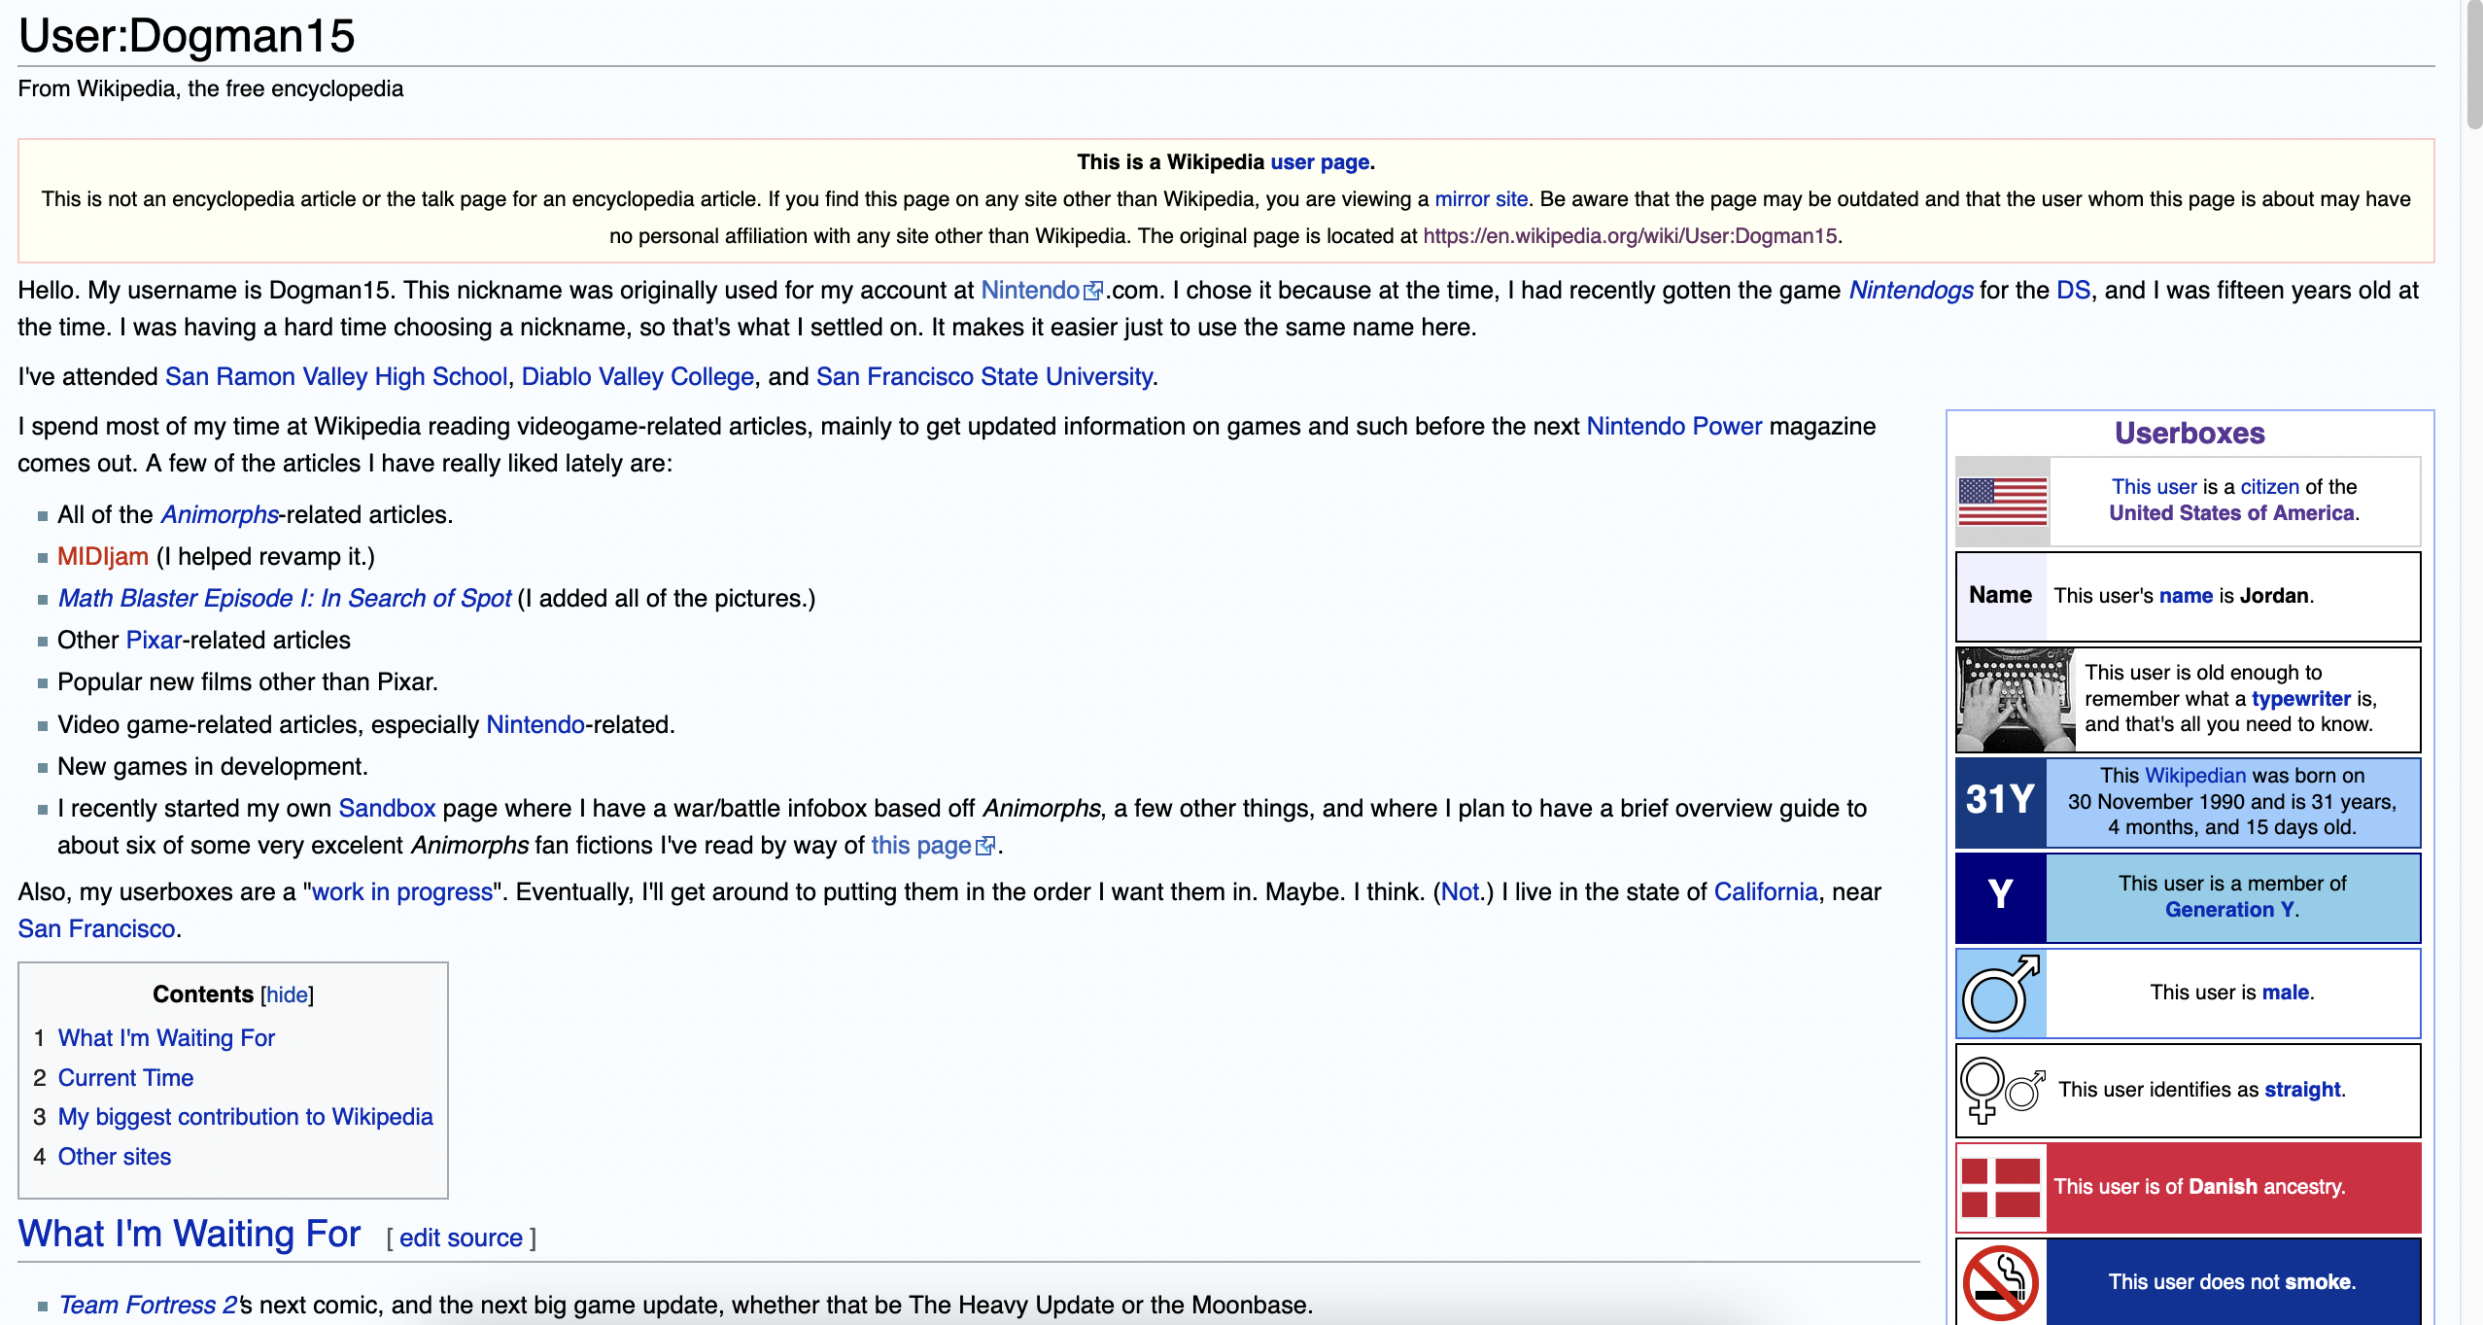
Task: Open the 'mirror site' link
Action: (1481, 199)
